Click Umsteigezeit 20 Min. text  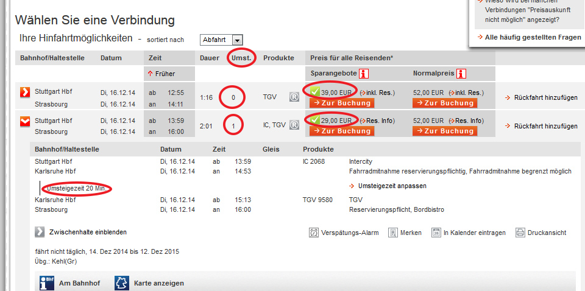coord(76,189)
